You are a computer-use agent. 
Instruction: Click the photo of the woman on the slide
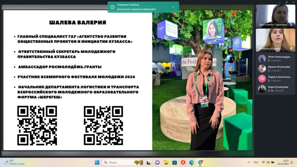pyautogui.click(x=202, y=80)
